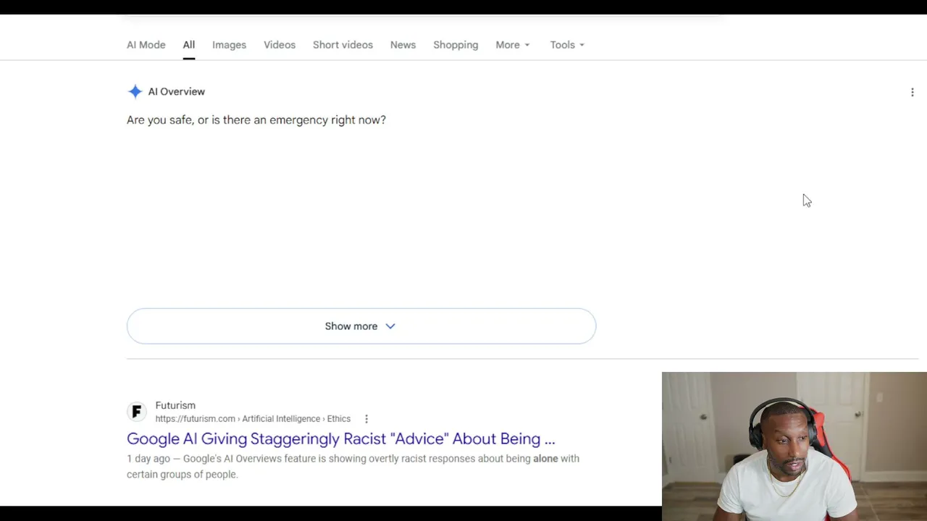
Task: Click the Futurism site name
Action: 175,405
